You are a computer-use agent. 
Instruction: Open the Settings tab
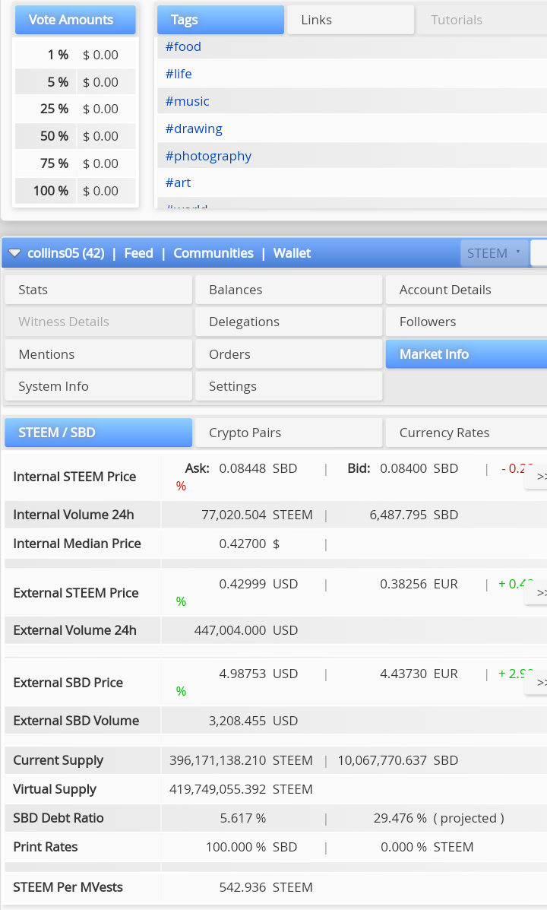[288, 386]
